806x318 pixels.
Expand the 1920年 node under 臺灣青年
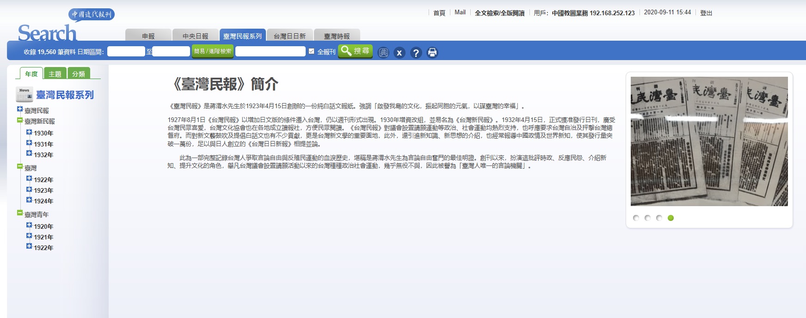click(29, 226)
